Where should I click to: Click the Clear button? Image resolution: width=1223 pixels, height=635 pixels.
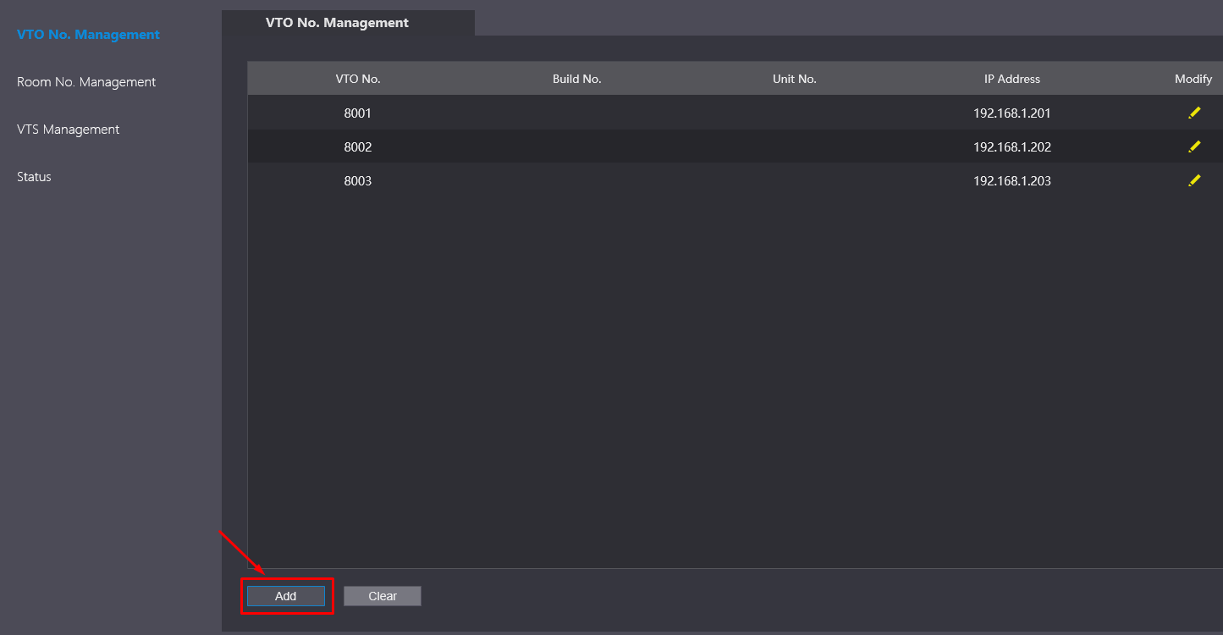pos(383,596)
